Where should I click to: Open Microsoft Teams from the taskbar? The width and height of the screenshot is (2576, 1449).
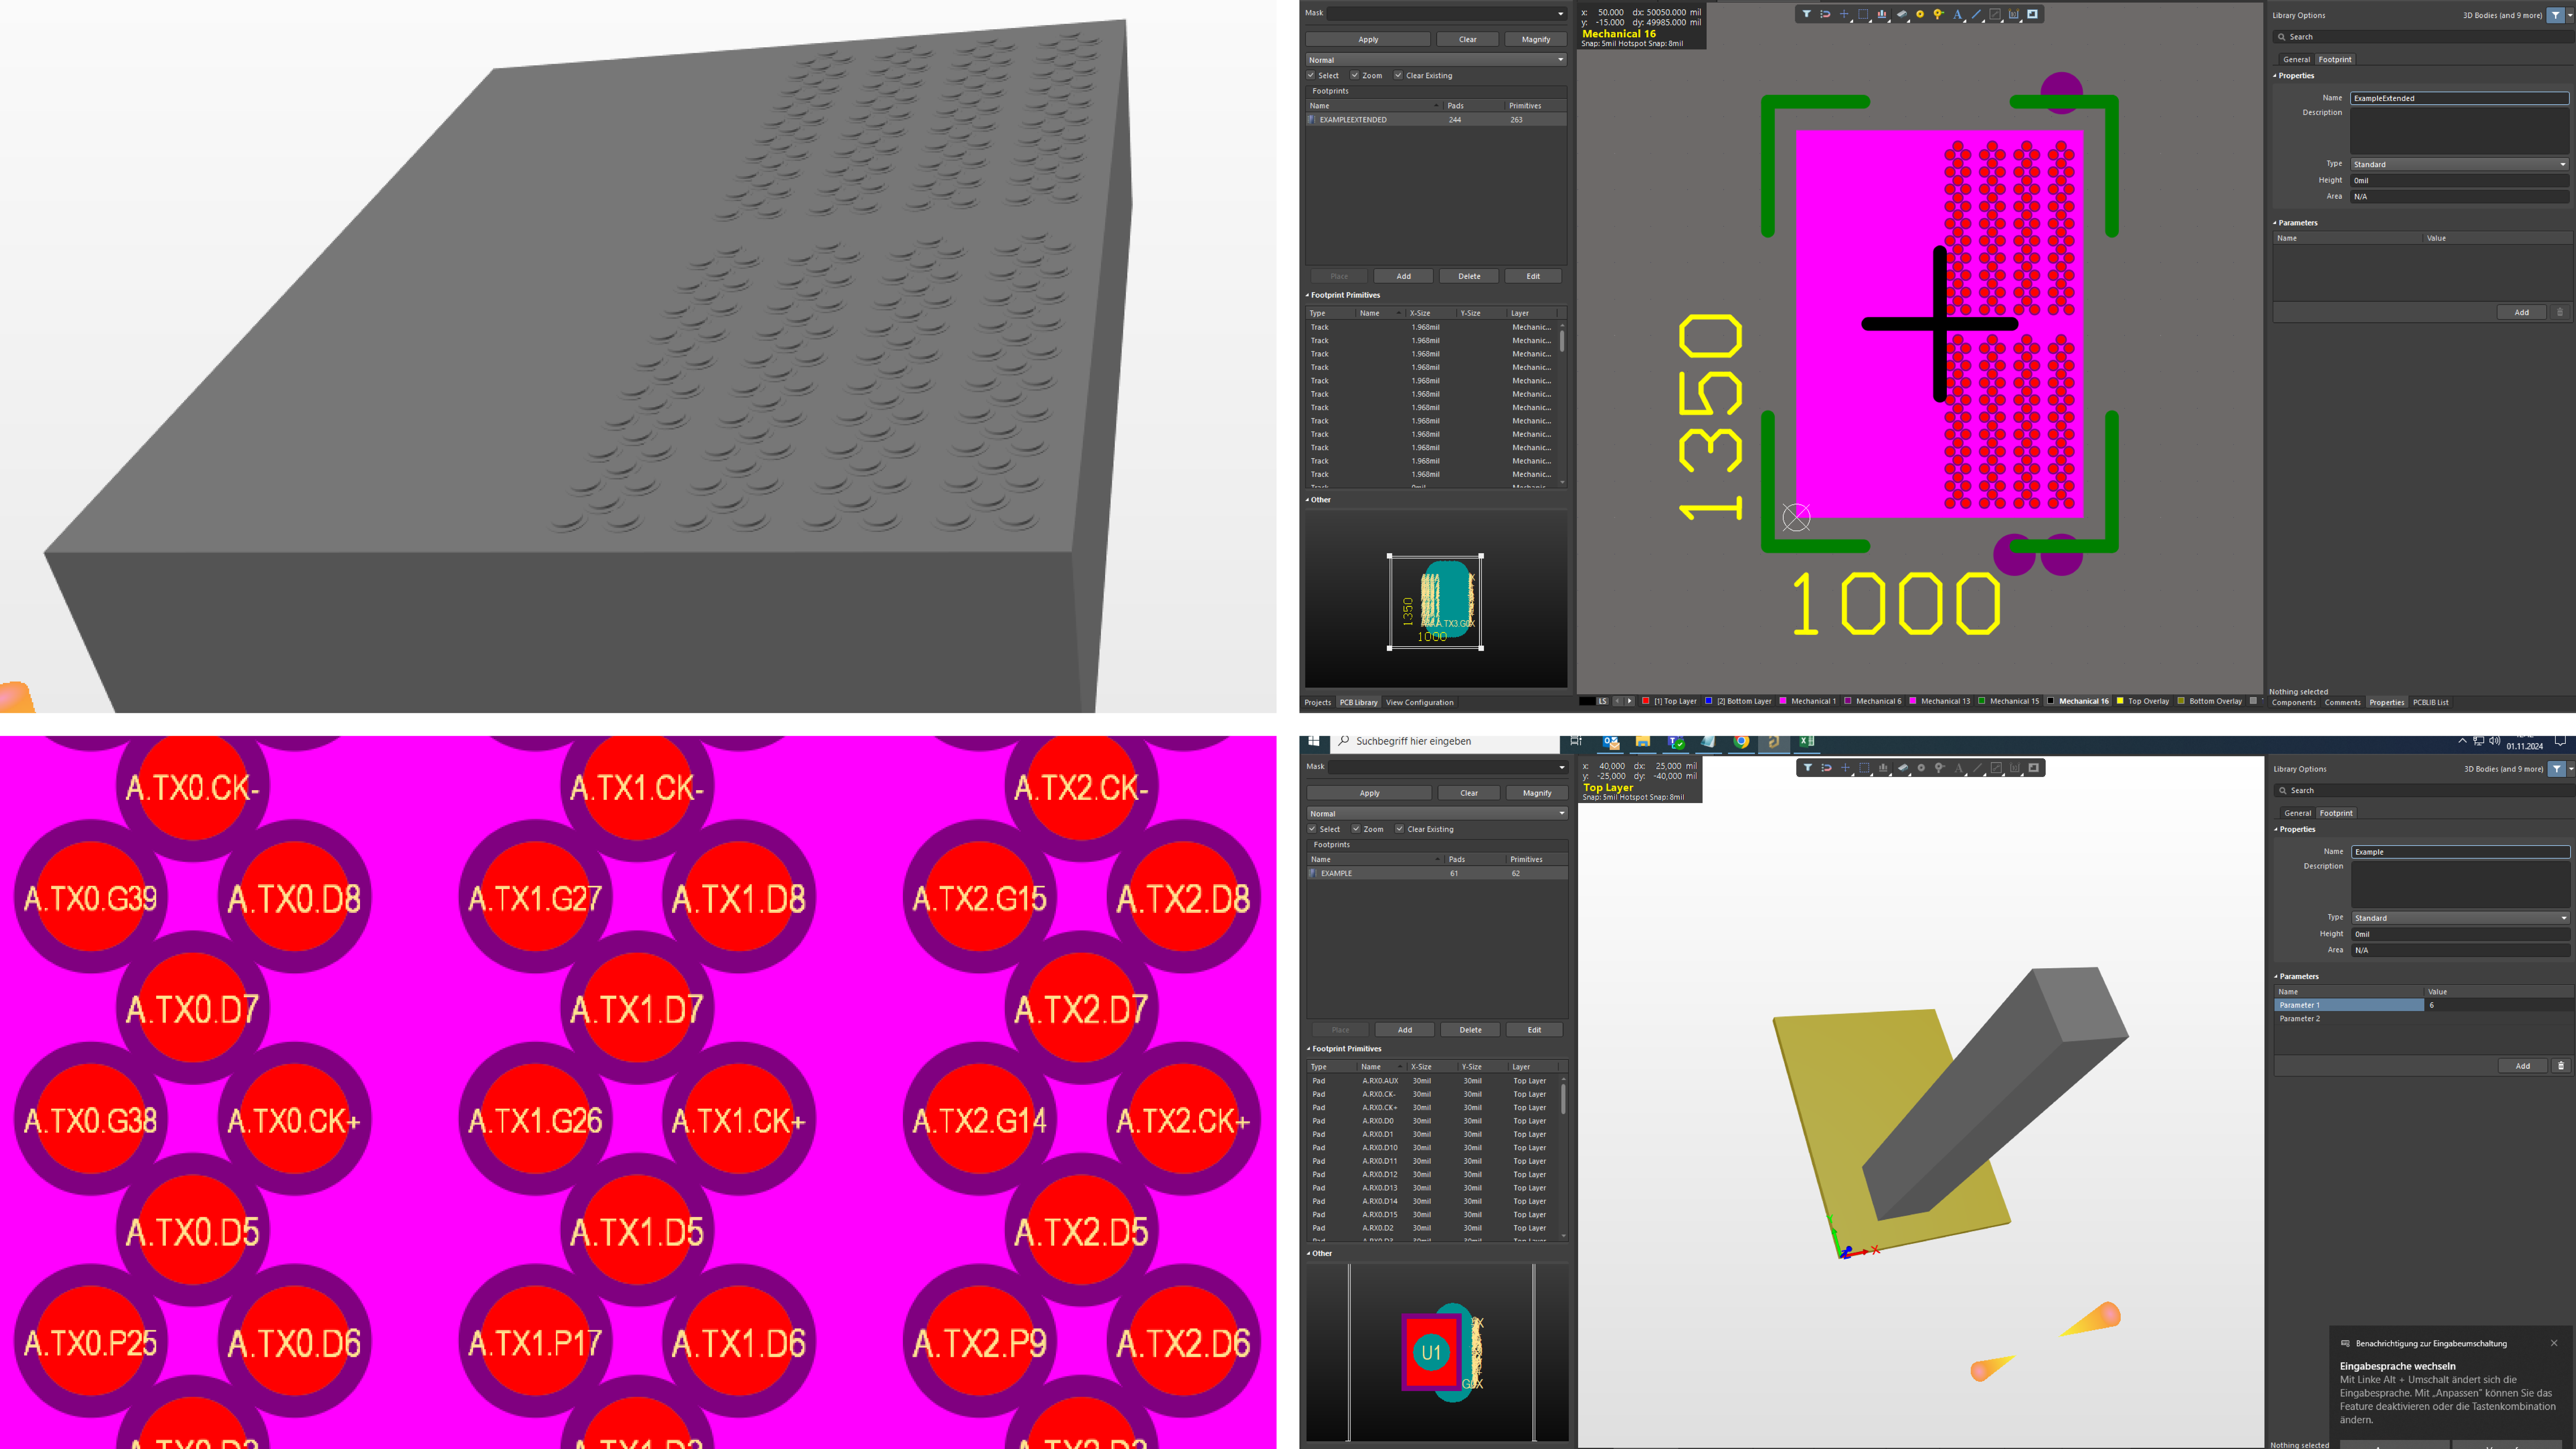tap(1676, 742)
